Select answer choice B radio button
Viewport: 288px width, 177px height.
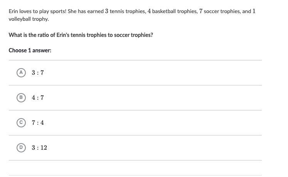[21, 98]
